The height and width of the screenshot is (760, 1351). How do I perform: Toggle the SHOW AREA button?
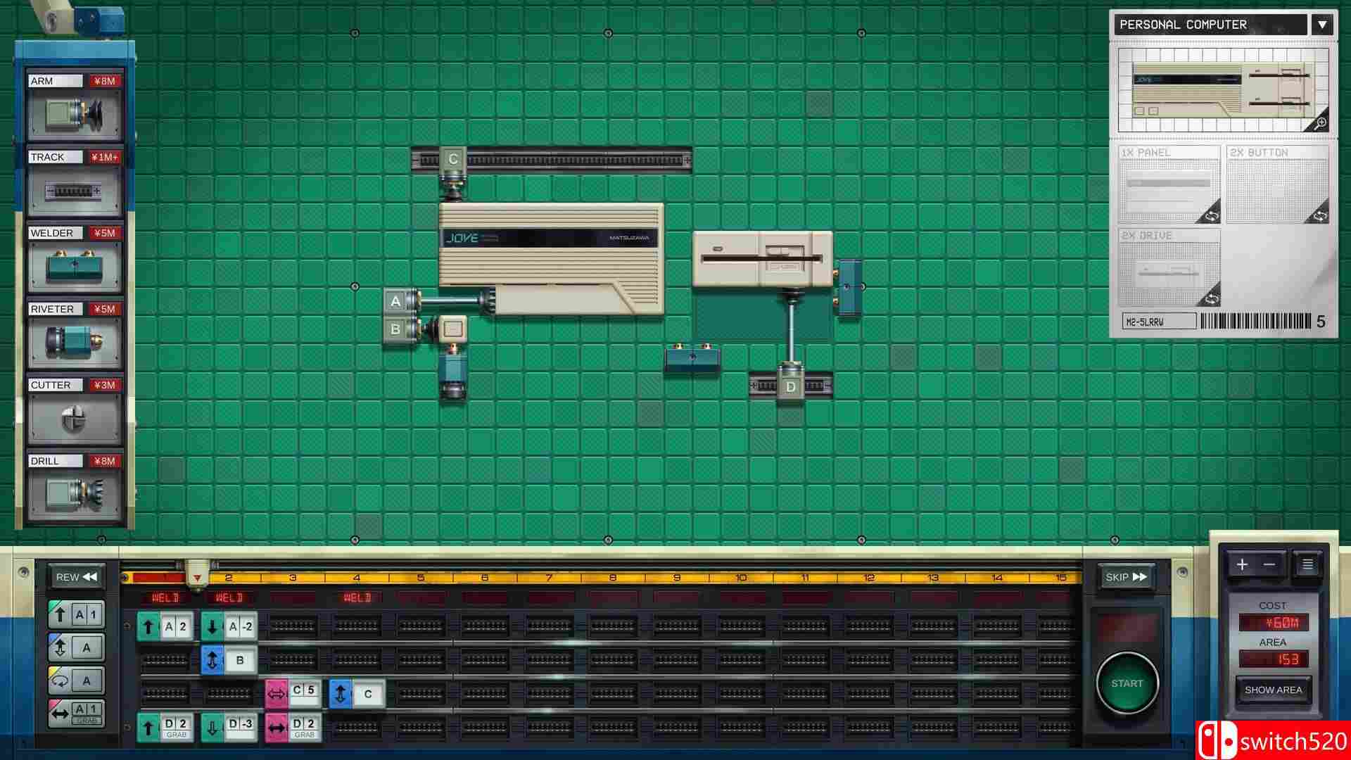click(x=1273, y=690)
